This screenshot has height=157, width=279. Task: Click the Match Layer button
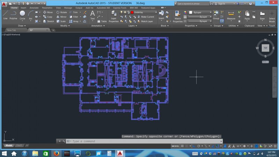(145, 21)
